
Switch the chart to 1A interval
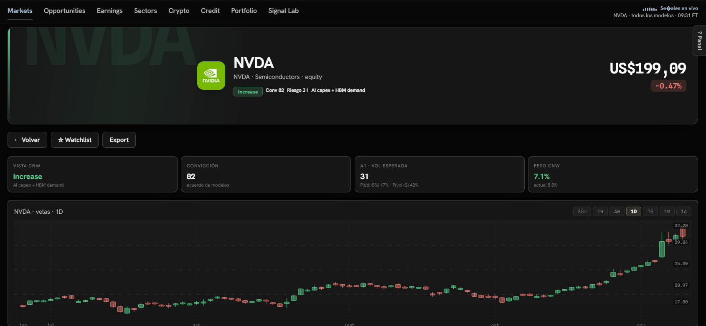coord(684,212)
